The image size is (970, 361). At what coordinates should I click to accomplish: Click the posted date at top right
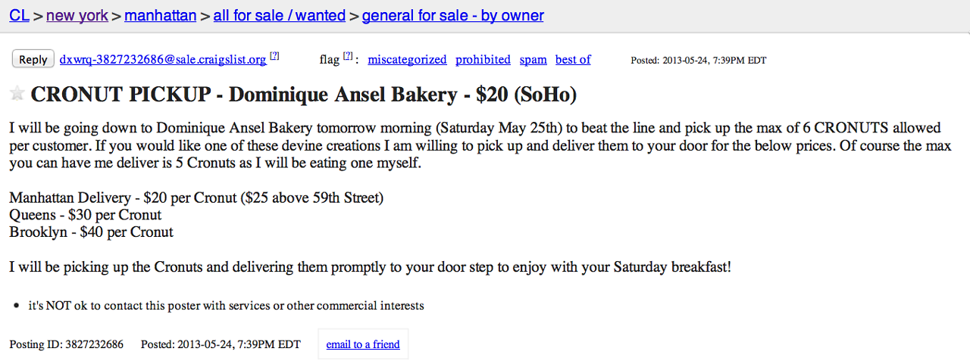(698, 61)
